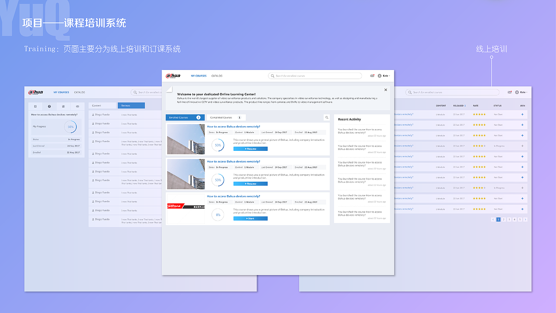Click the search field in the right window
Viewport: 556px width, 313px height.
coord(452,92)
